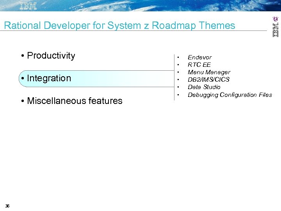Screen dimensions: 281x211
Task: Click the DB2/IMS/CICS list item
Action: click(x=208, y=79)
